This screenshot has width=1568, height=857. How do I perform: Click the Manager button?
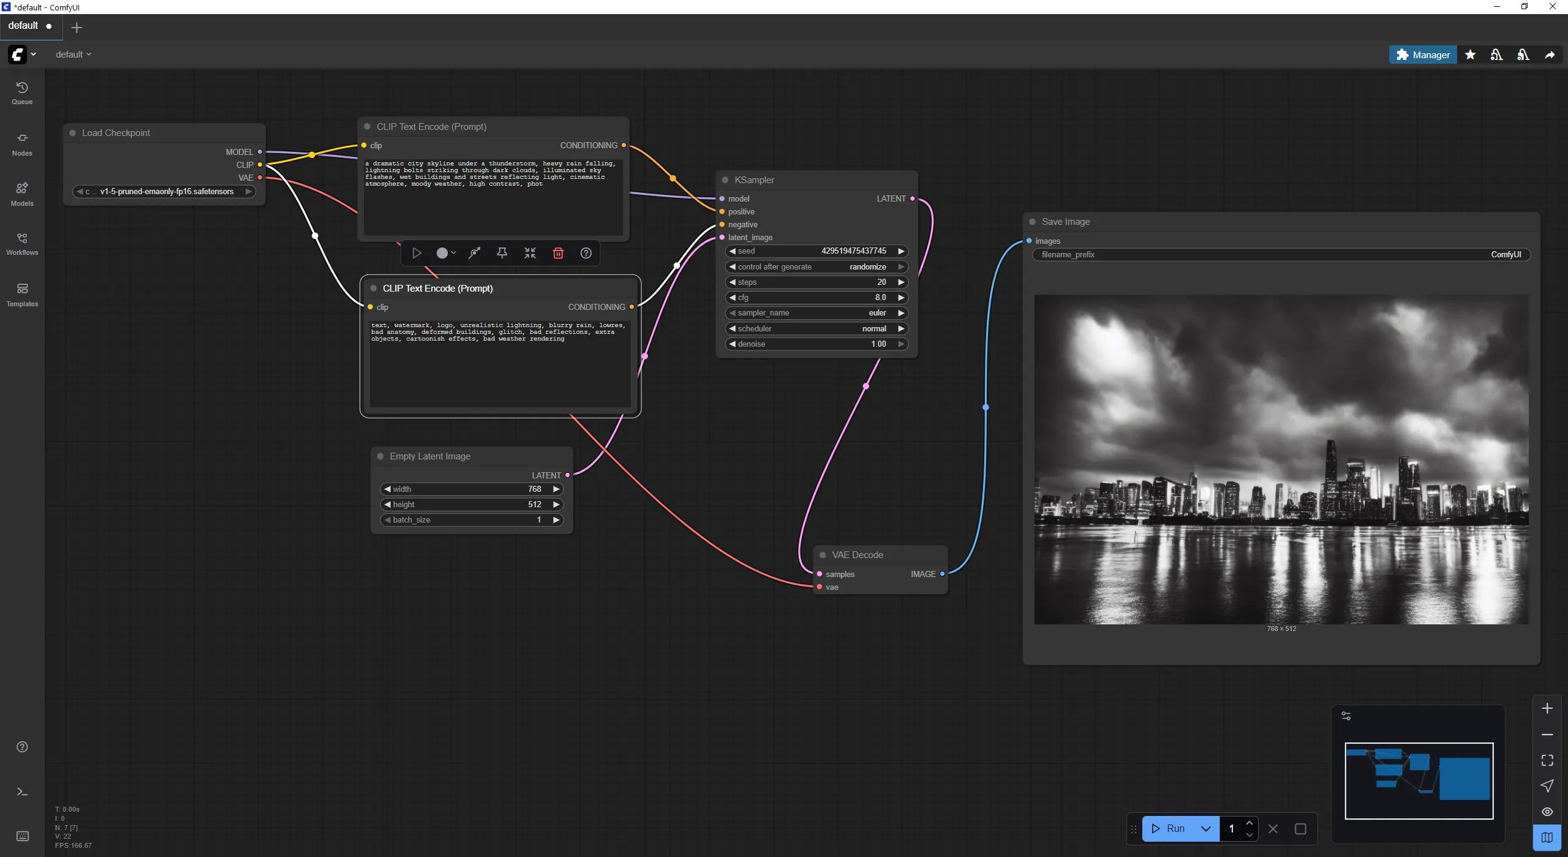coord(1423,55)
